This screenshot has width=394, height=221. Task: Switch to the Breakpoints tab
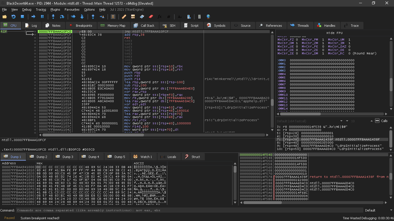[81, 26]
